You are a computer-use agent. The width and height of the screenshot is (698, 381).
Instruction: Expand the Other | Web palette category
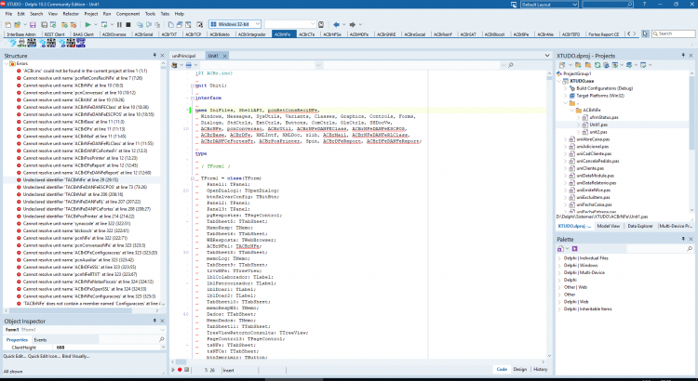559,287
